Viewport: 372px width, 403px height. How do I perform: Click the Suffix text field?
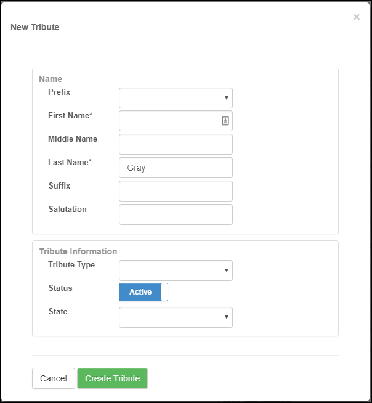point(176,191)
